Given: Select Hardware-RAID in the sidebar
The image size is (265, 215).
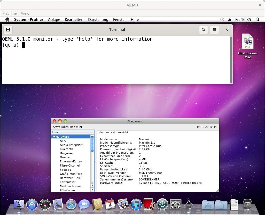Looking at the screenshot, I should point(71,178).
